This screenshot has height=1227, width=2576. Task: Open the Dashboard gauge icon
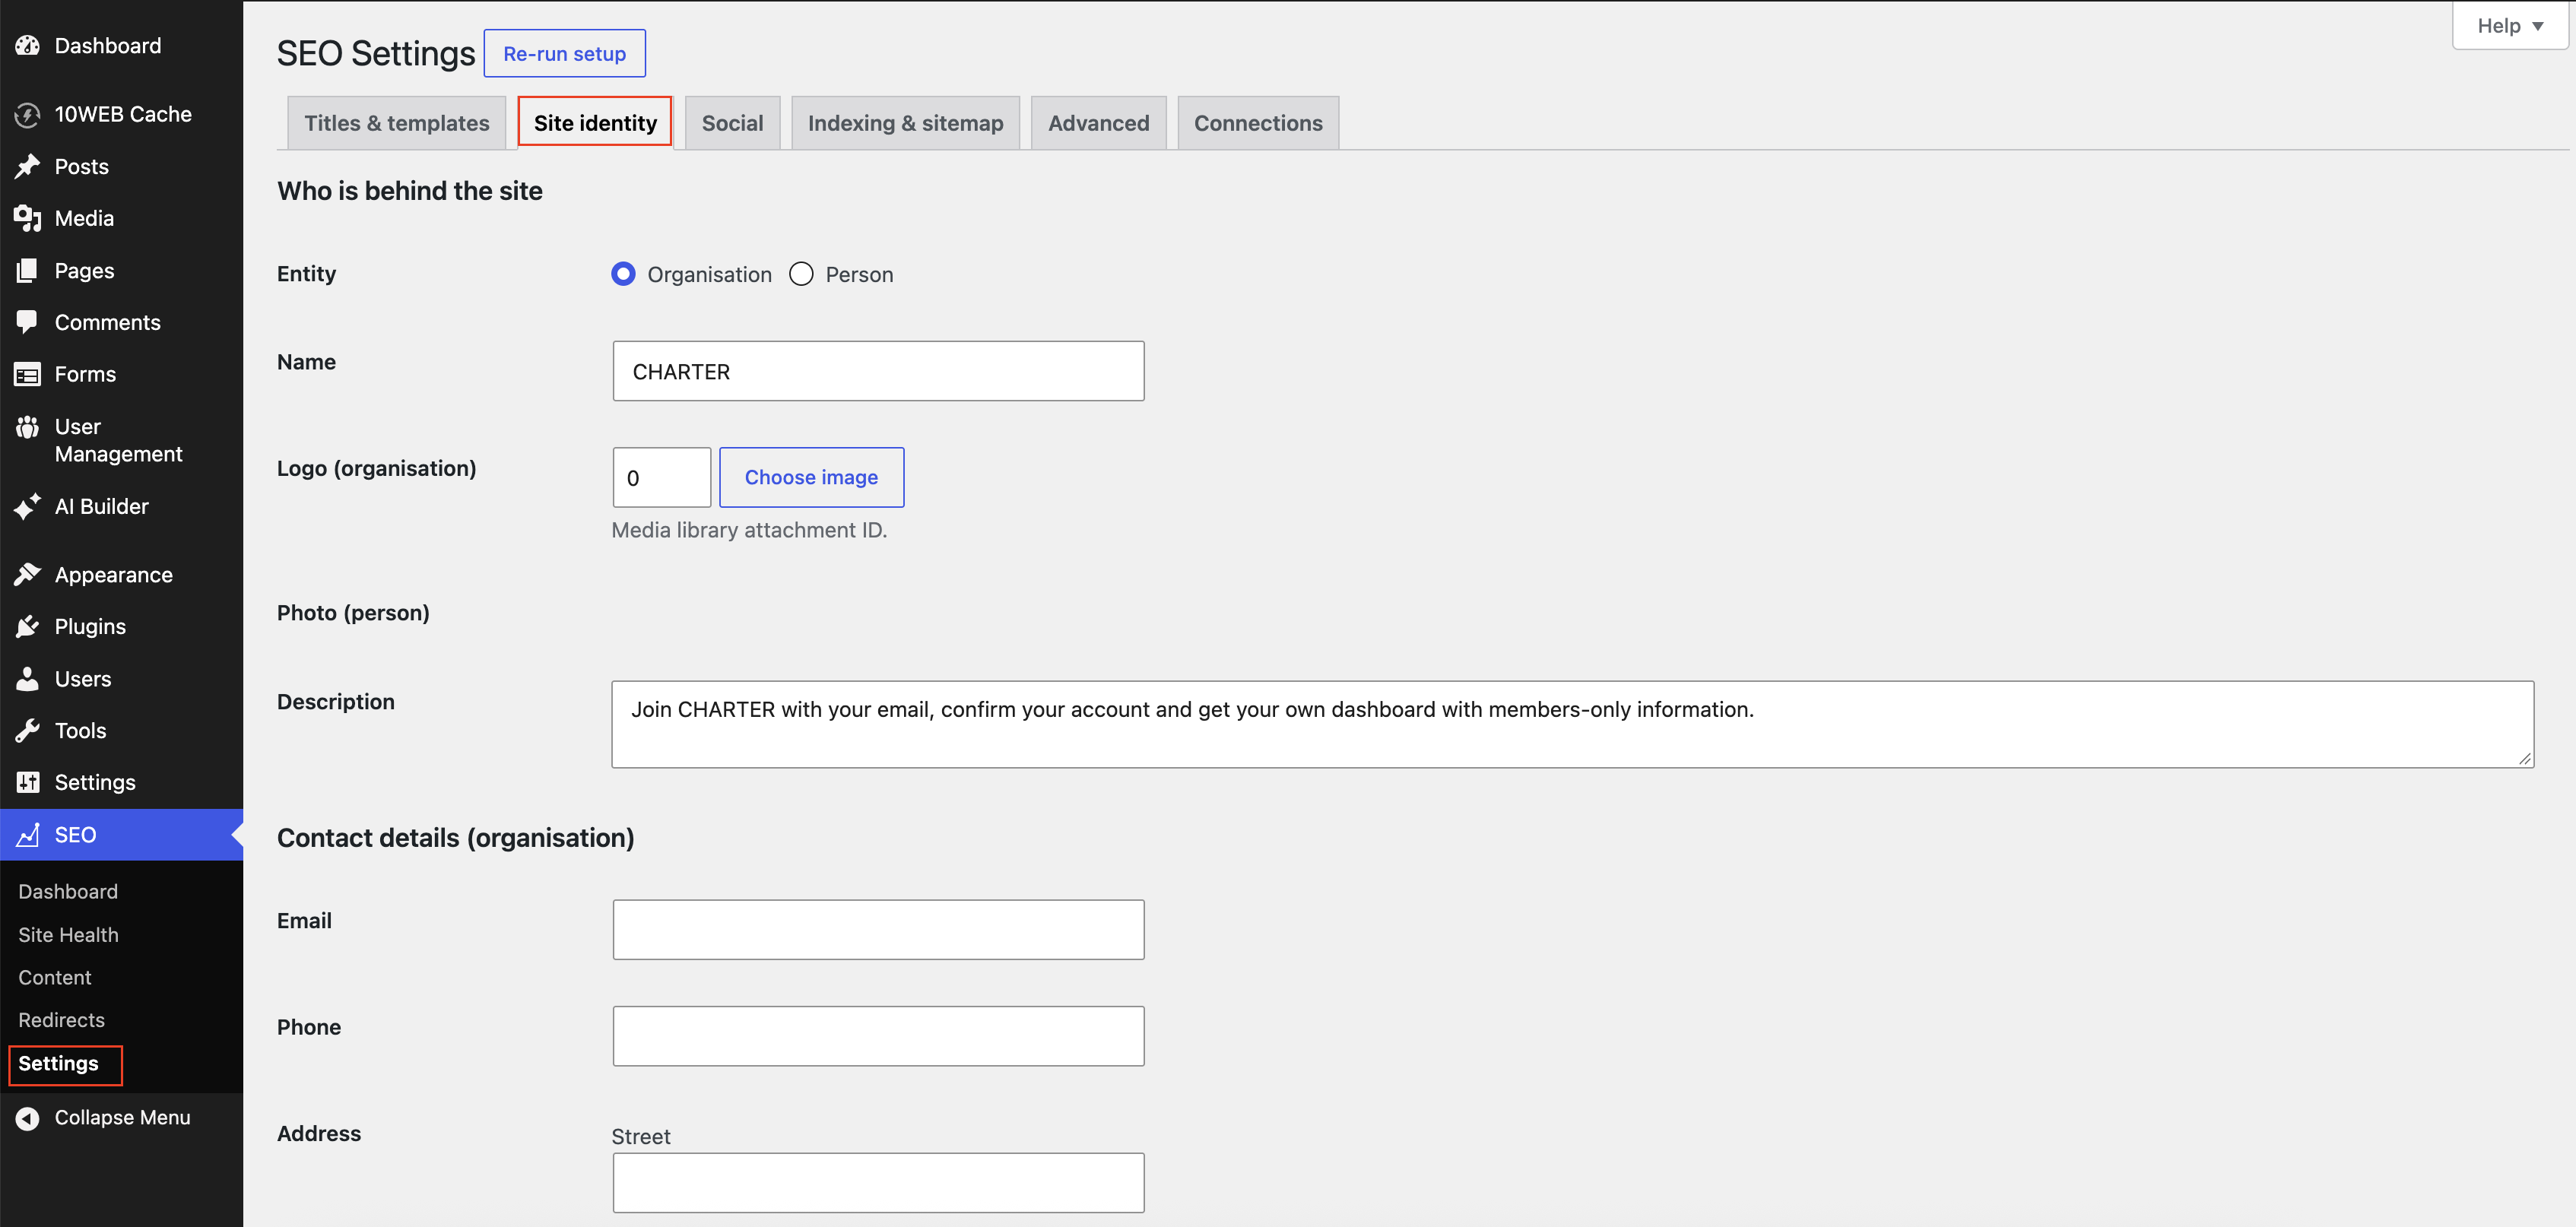pos(27,45)
